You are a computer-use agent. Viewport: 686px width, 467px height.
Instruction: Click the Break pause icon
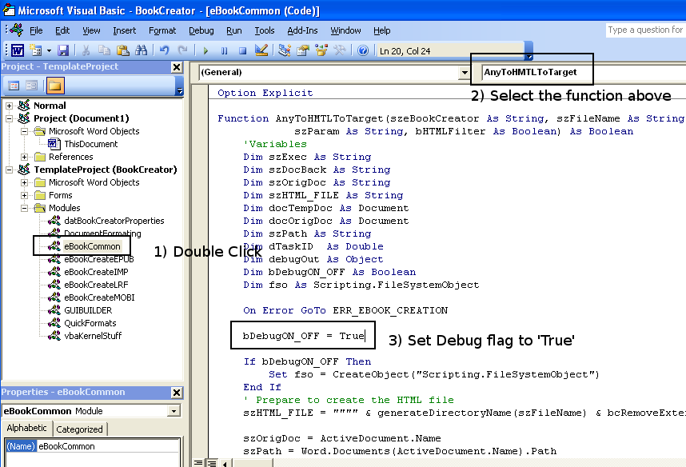tap(224, 50)
